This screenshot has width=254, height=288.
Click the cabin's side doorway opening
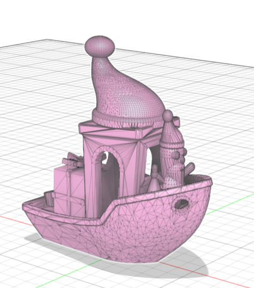click(153, 162)
